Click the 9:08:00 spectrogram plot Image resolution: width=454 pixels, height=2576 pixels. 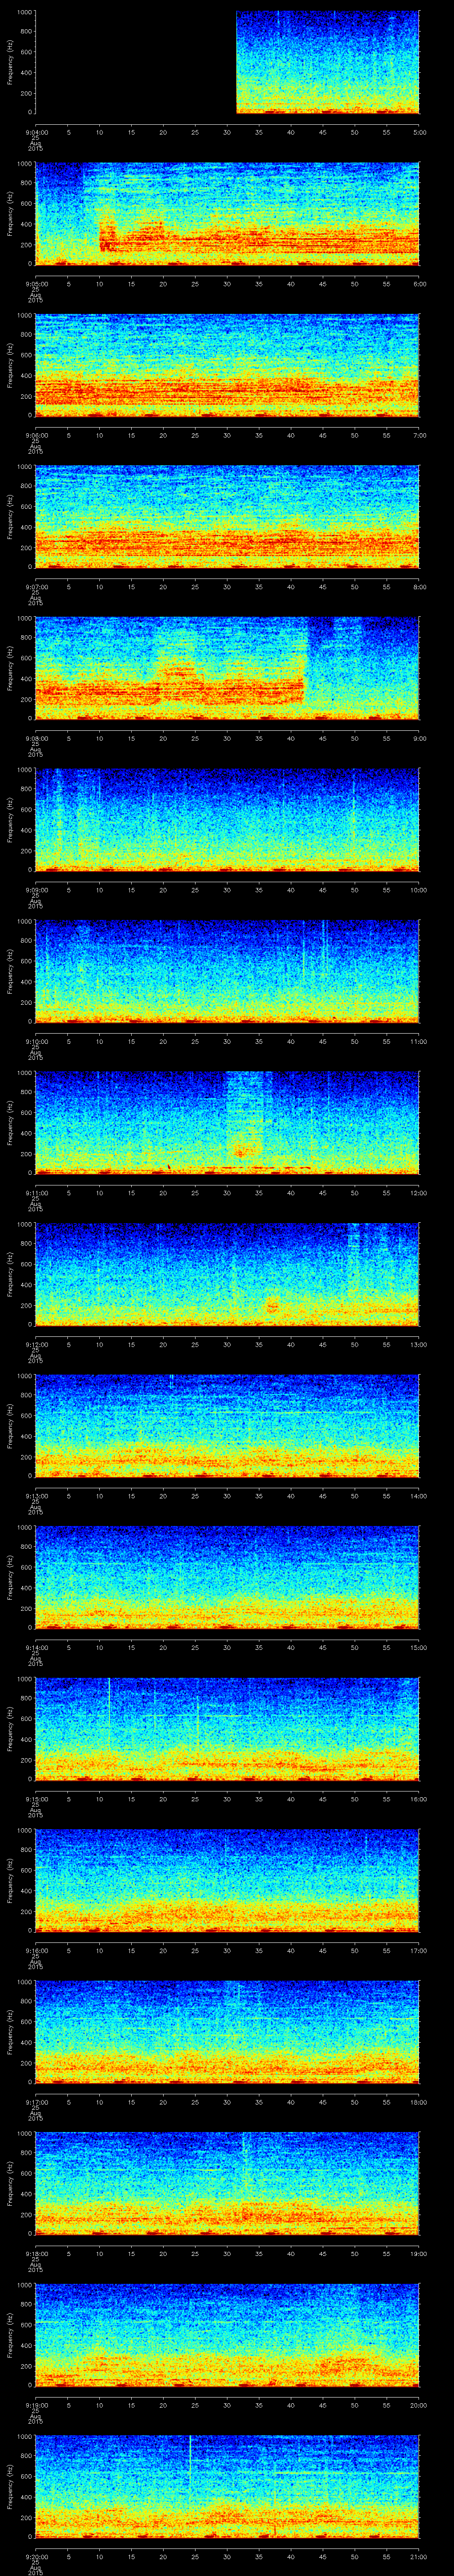click(227, 668)
